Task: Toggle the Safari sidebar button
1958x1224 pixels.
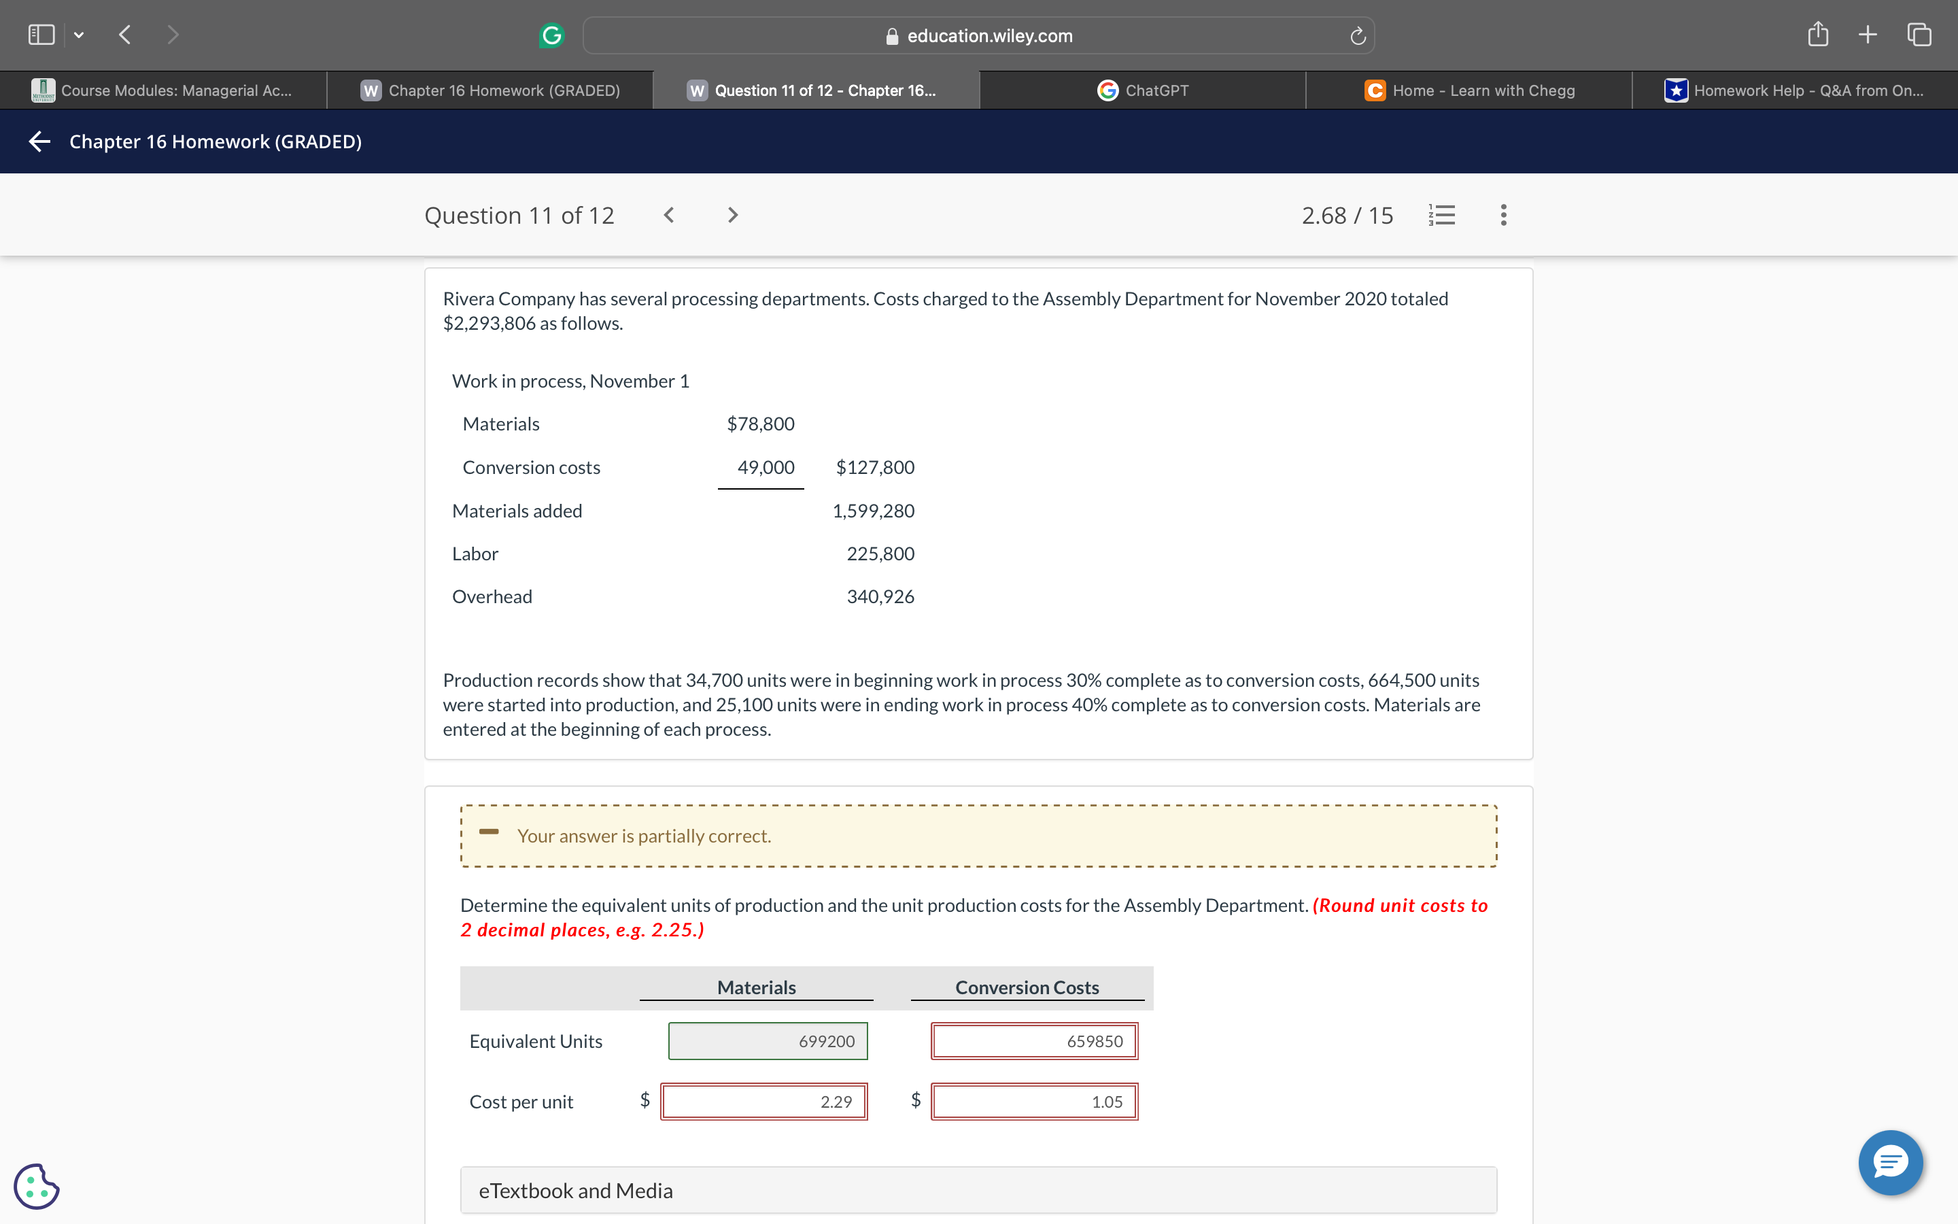Action: 42,35
